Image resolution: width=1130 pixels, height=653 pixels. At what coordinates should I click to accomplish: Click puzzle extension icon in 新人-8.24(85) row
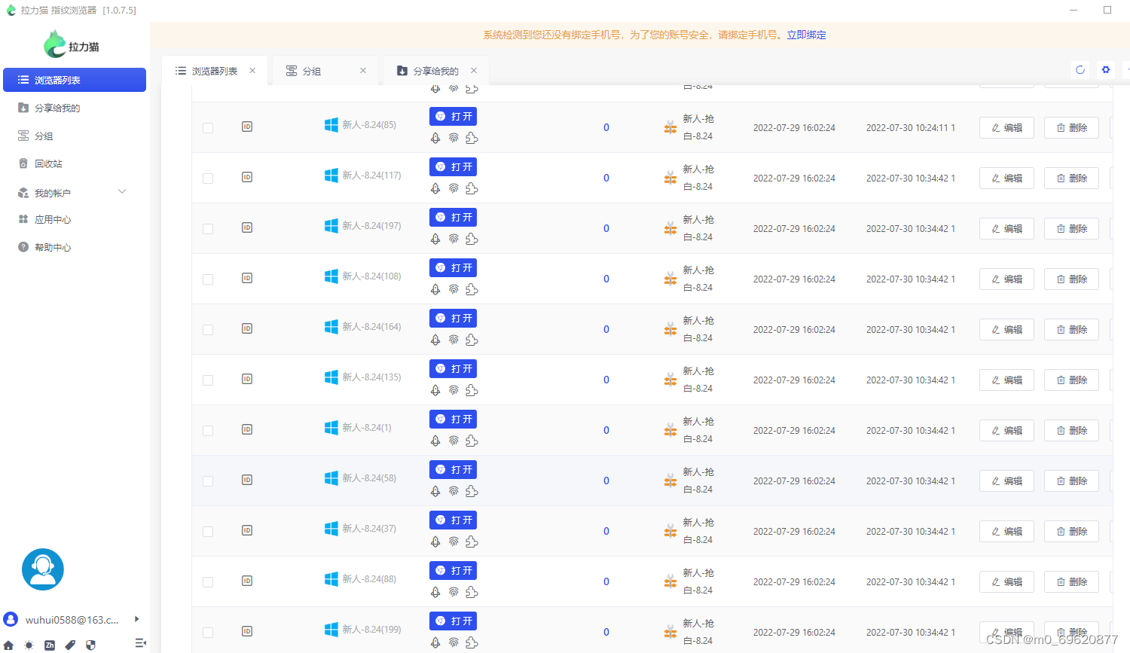(472, 138)
